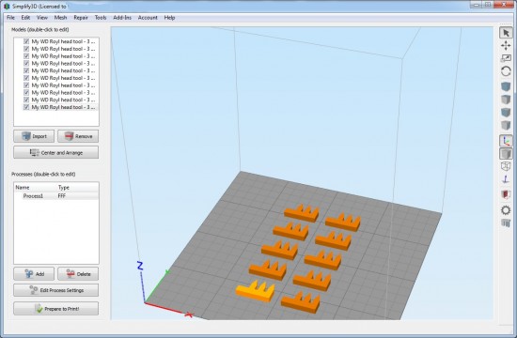Activate the rotate models tool
The image size is (517, 338).
pyautogui.click(x=506, y=70)
